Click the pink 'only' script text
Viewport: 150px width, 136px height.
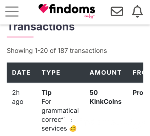pyautogui.click(x=89, y=17)
